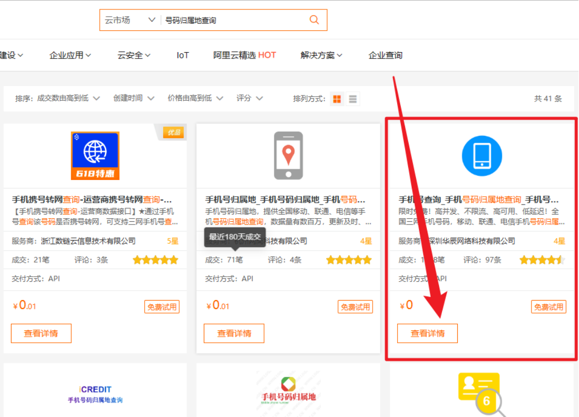Click the five-star rating on 浙江数链云 card
The height and width of the screenshot is (417, 579).
click(155, 260)
